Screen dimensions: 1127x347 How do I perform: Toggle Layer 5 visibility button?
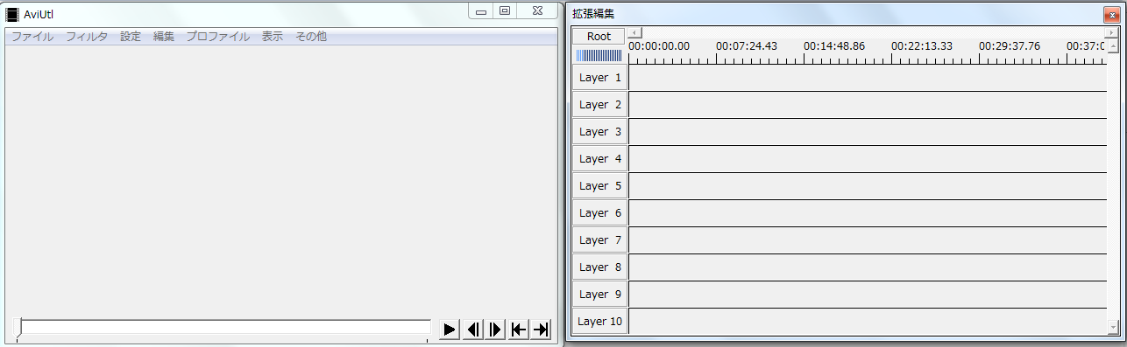coord(600,186)
